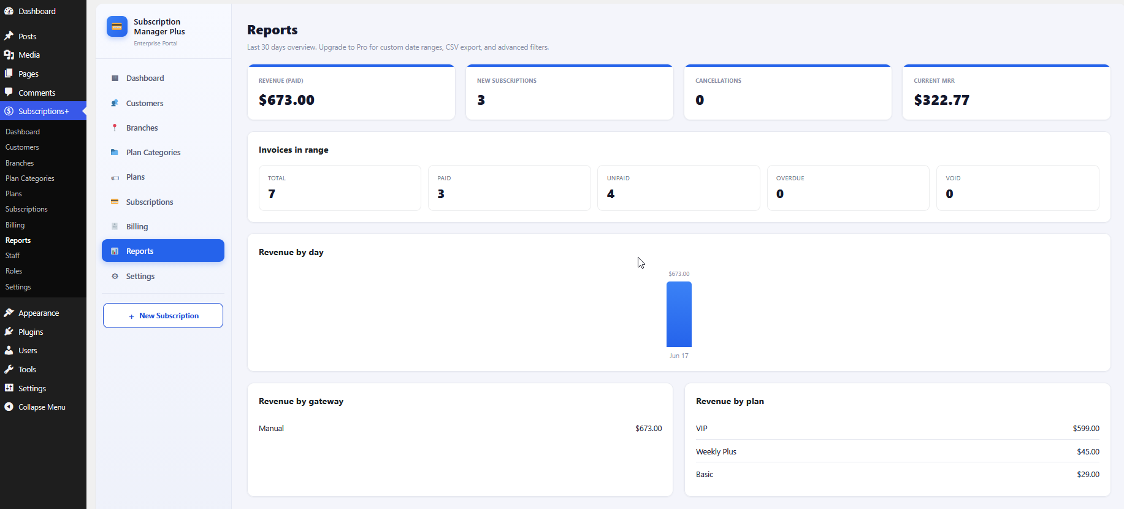Click the Cancellations count card

pos(788,92)
